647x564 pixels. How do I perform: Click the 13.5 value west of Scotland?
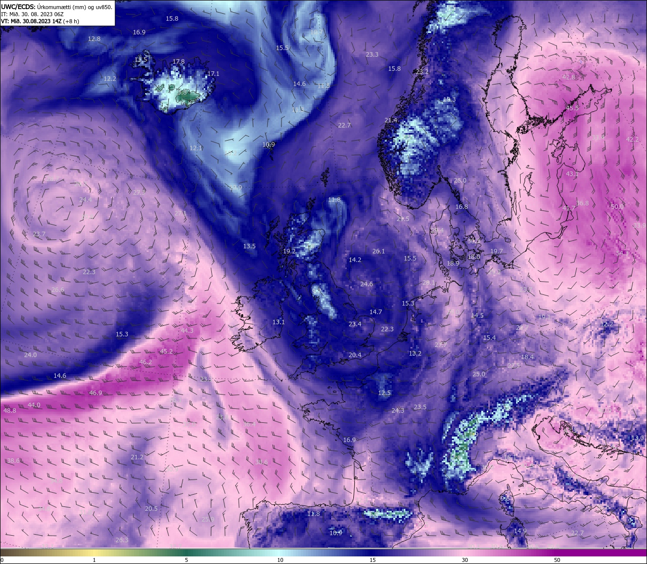(249, 246)
